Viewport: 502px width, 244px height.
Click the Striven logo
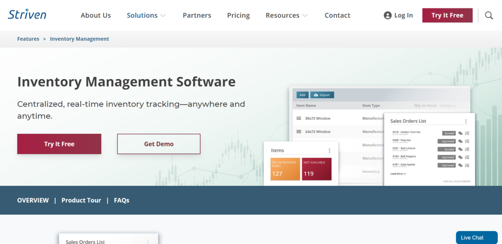pyautogui.click(x=27, y=14)
